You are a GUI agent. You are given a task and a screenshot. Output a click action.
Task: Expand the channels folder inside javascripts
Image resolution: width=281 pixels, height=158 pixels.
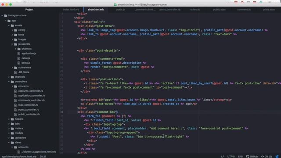click(16, 49)
